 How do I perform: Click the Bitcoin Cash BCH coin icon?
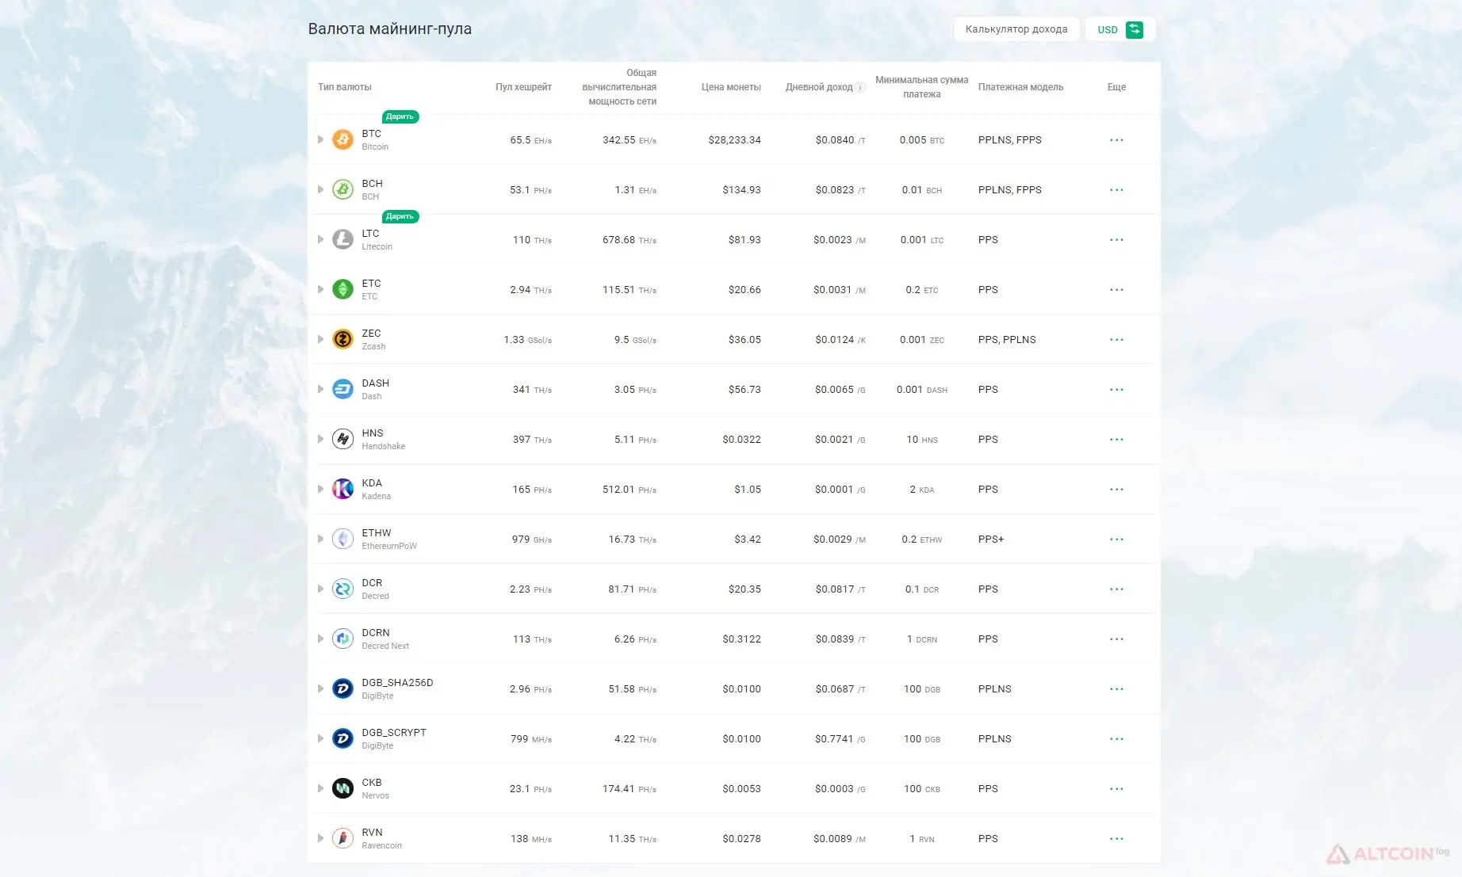pyautogui.click(x=343, y=189)
